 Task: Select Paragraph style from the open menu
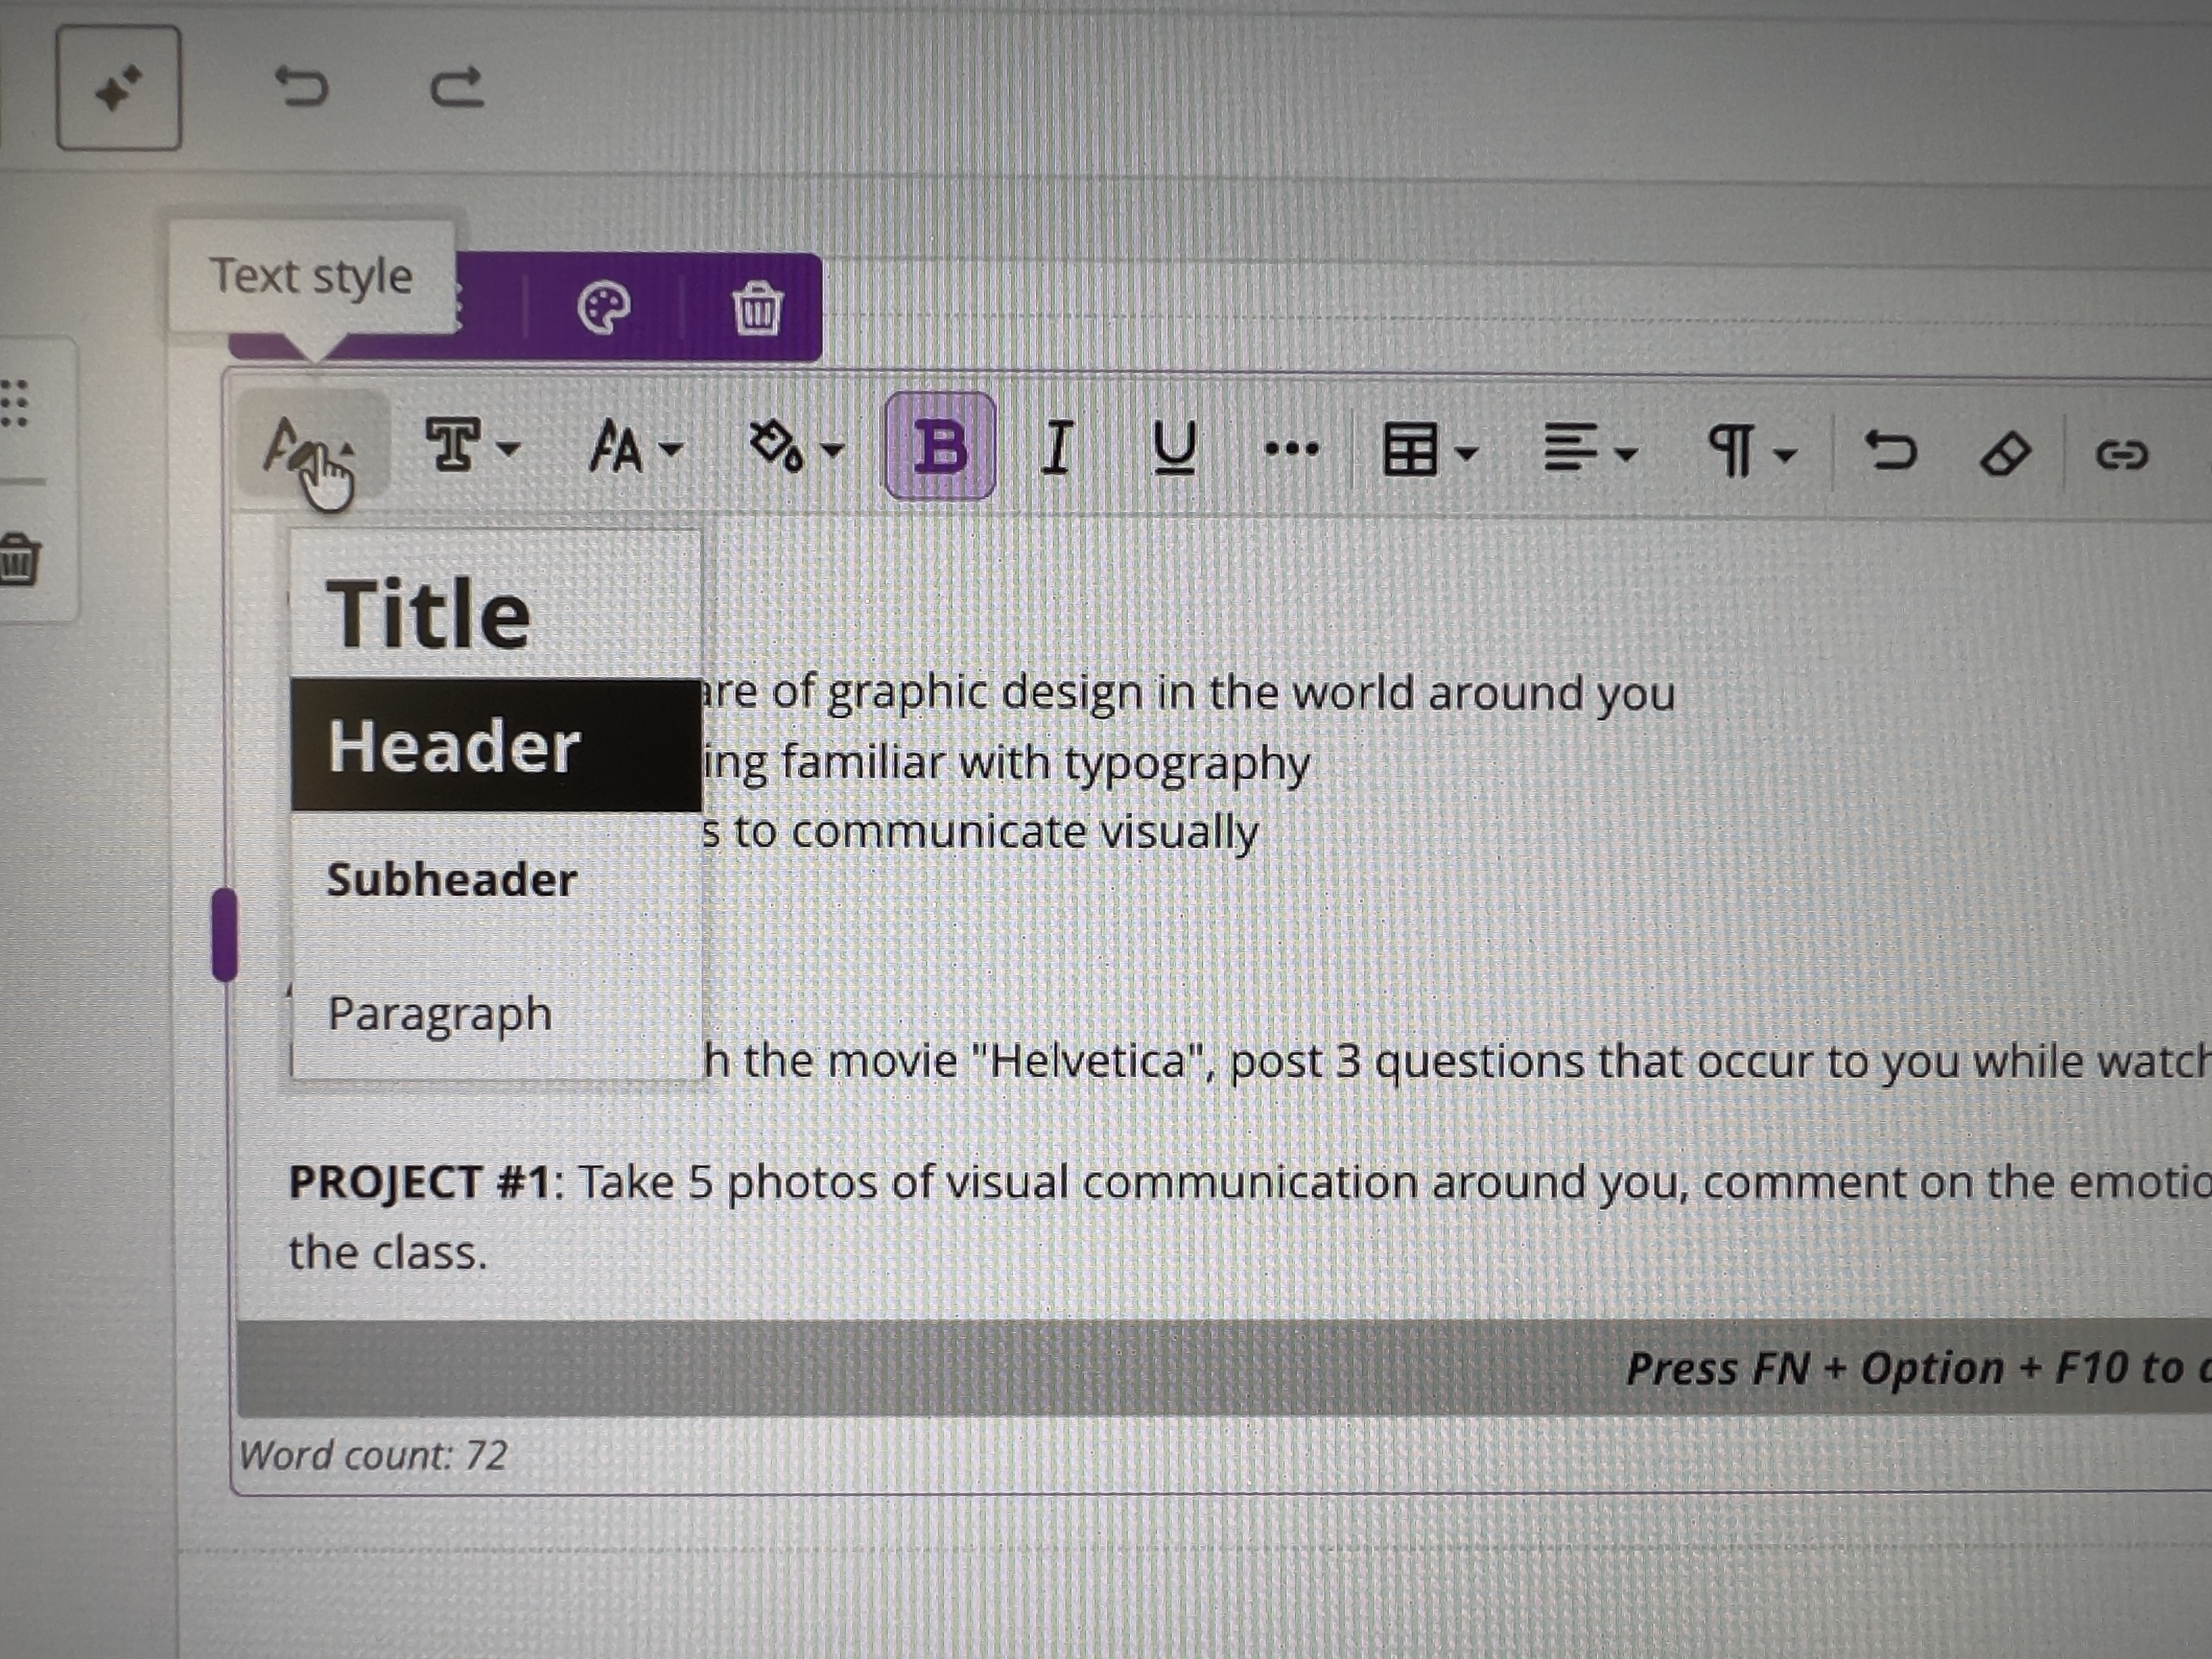(x=440, y=1013)
